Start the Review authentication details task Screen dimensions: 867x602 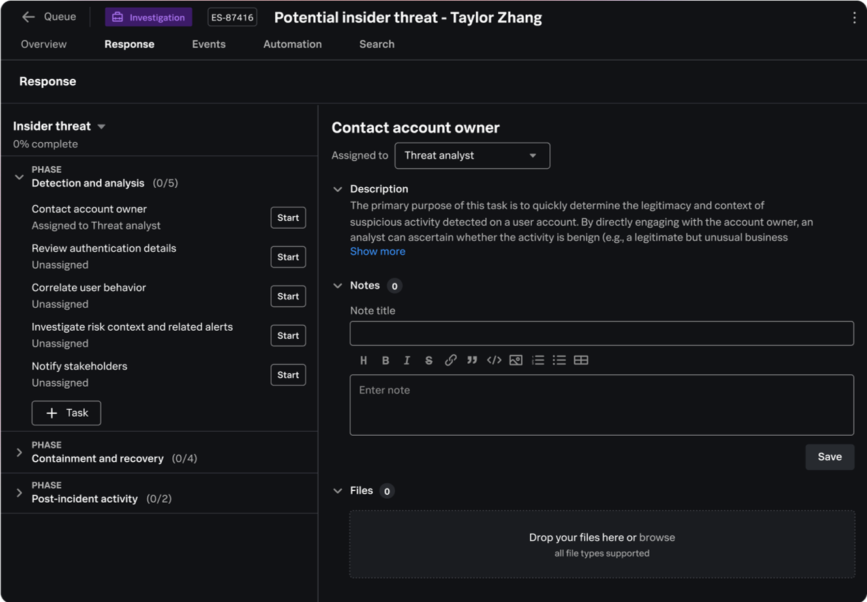pyautogui.click(x=288, y=257)
